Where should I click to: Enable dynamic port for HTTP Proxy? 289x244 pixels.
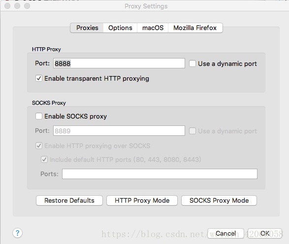pyautogui.click(x=192, y=63)
